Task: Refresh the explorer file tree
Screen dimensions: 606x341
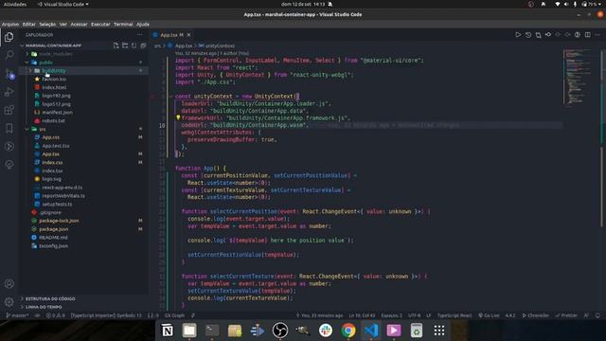Action: [134, 45]
